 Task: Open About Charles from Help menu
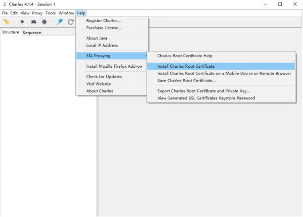112,91
